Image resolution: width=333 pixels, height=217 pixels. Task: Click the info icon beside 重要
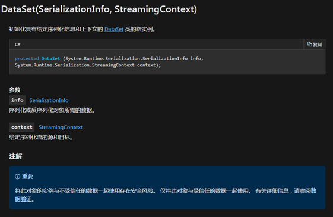17,177
